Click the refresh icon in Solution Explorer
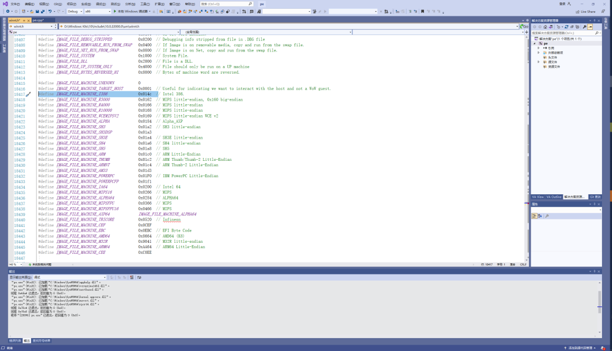 pos(565,26)
